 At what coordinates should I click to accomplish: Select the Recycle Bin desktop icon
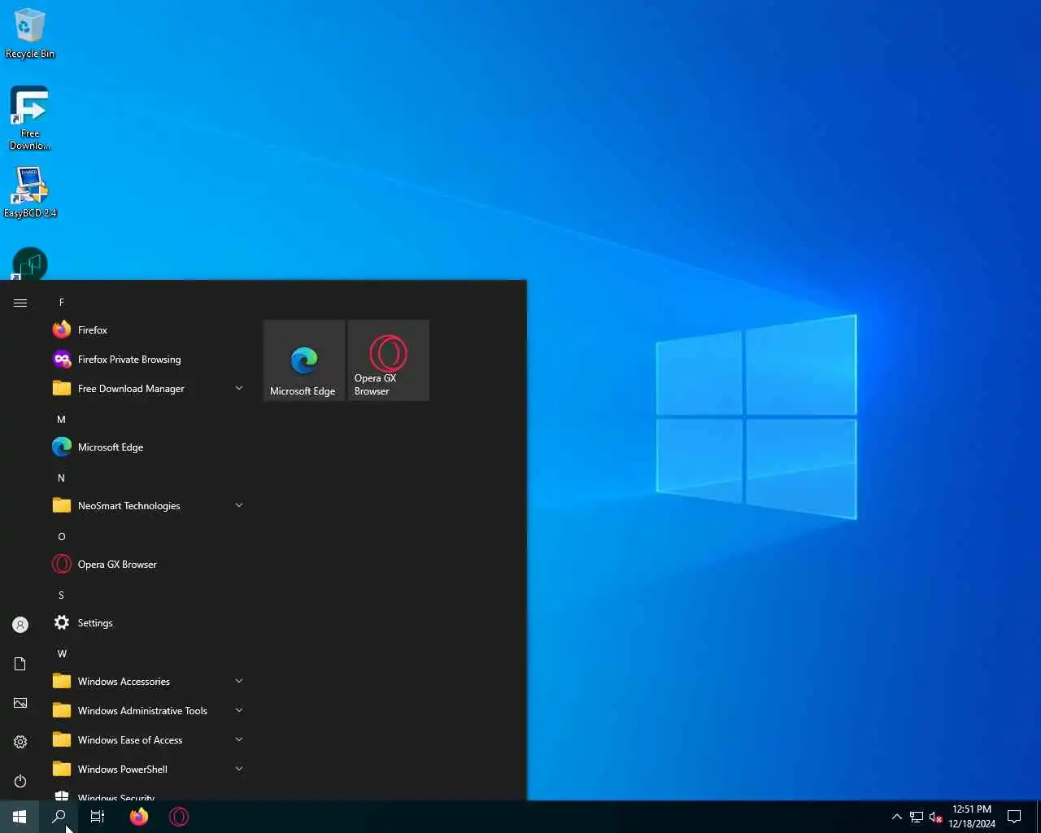30,33
